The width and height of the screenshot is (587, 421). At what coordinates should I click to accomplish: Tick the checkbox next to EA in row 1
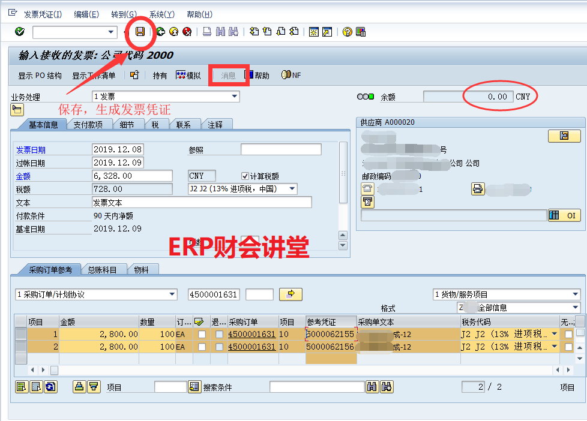click(202, 334)
